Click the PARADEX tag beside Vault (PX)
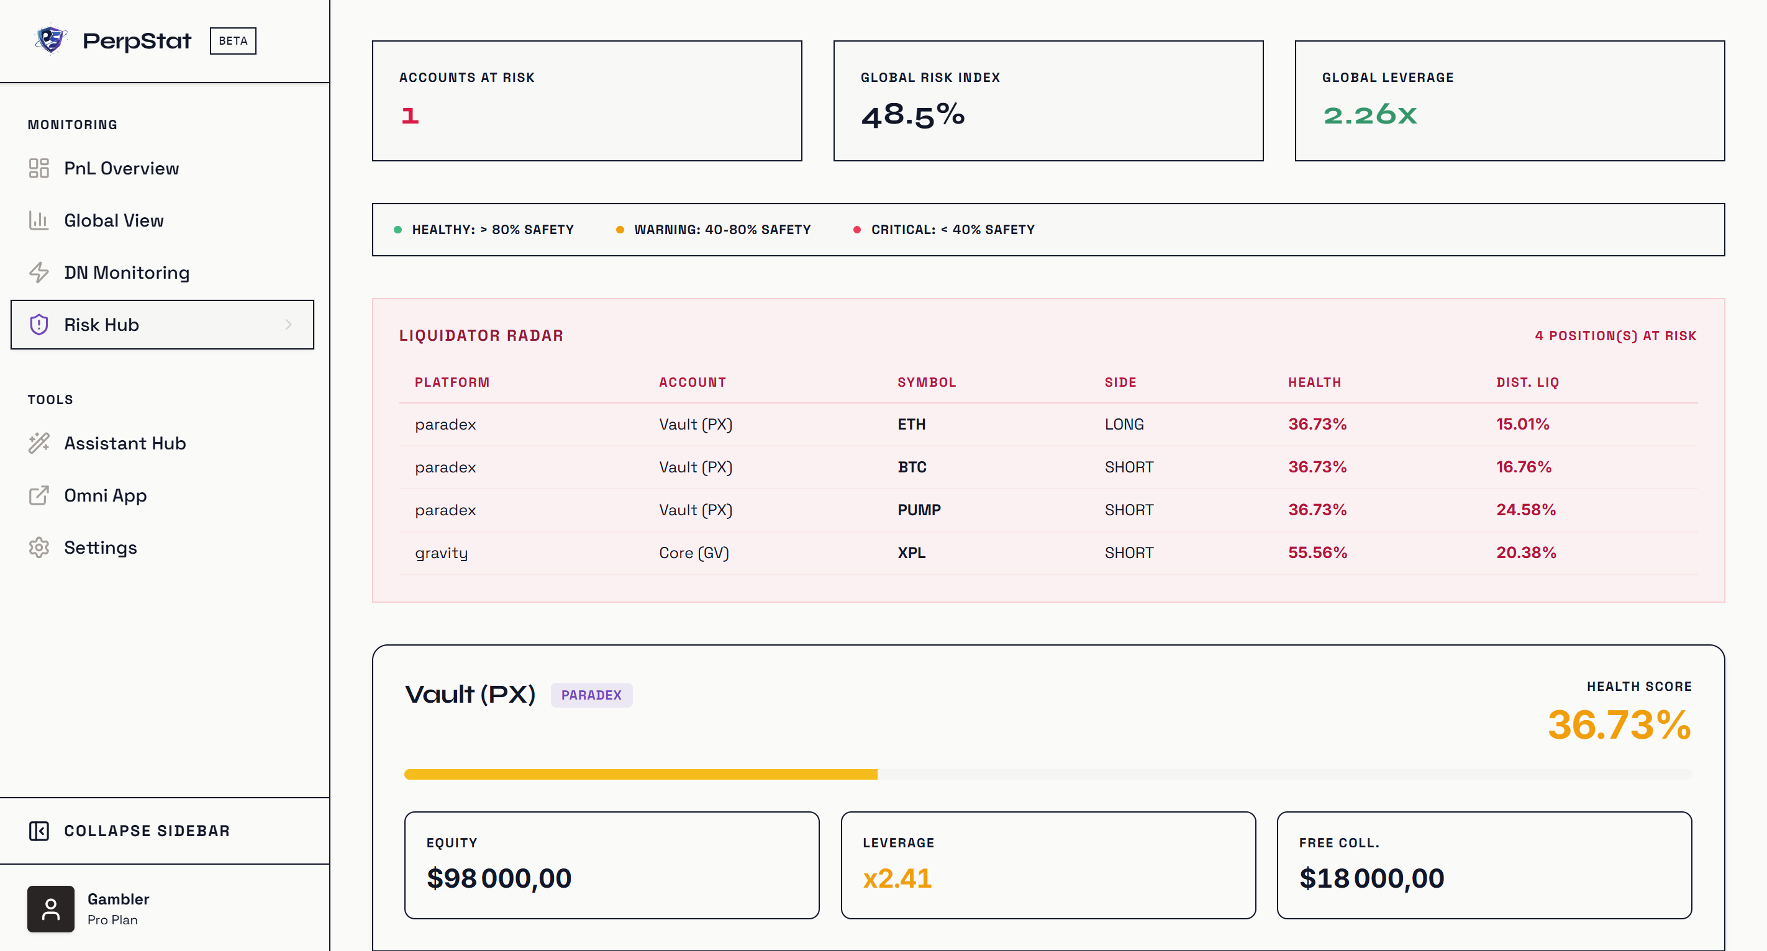Viewport: 1767px width, 951px height. coord(591,695)
